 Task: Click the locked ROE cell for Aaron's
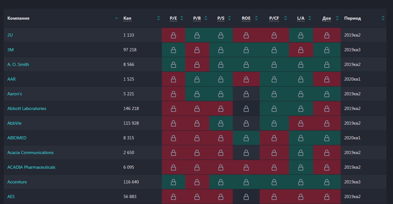pyautogui.click(x=246, y=94)
